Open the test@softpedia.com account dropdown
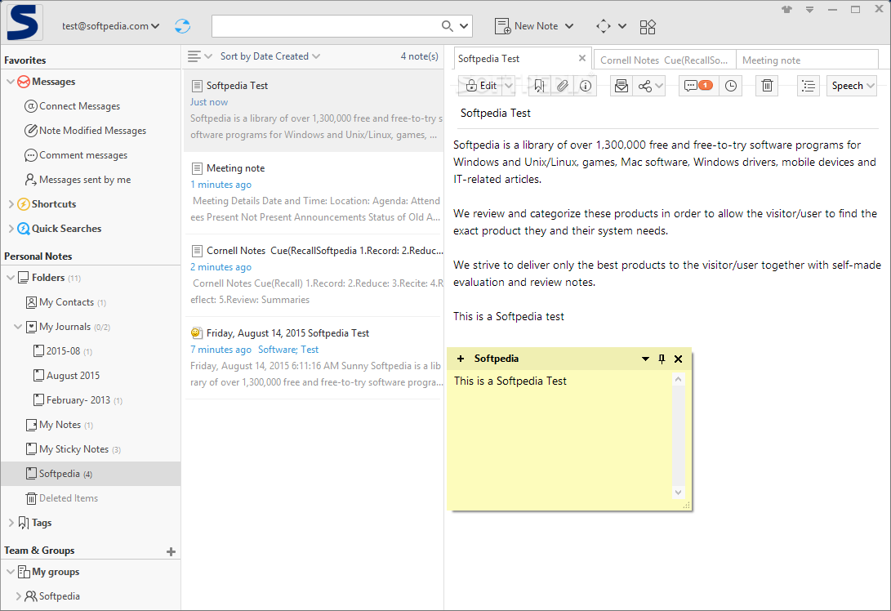Screen dimensions: 891x611 pyautogui.click(x=111, y=26)
